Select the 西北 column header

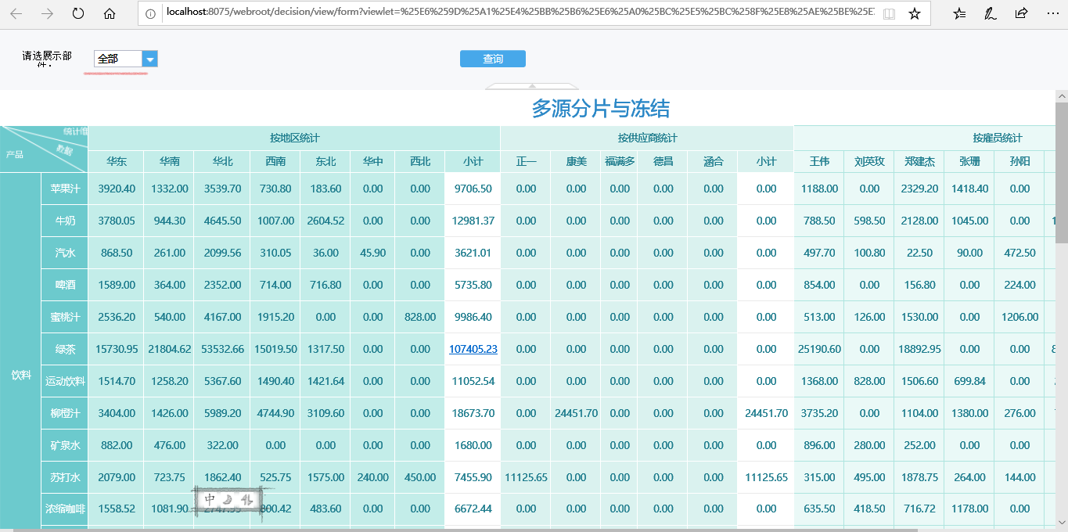tap(420, 161)
